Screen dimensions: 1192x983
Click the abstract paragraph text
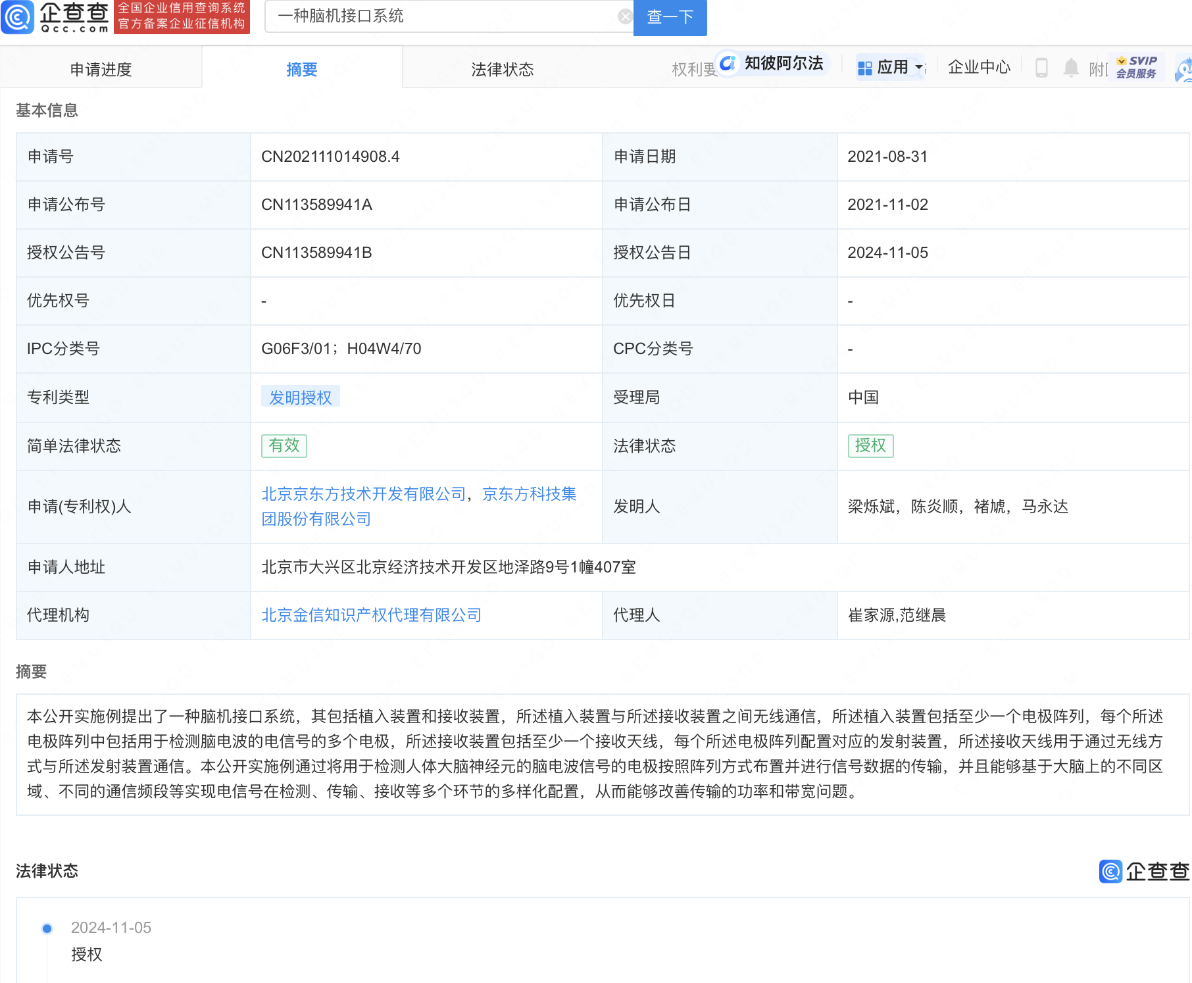pos(595,754)
